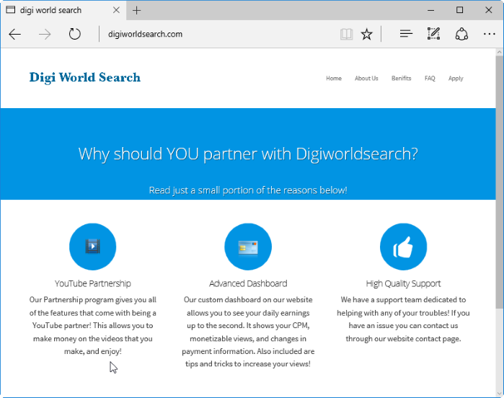
Task: Click the Advanced Dashboard card icon
Action: [248, 247]
